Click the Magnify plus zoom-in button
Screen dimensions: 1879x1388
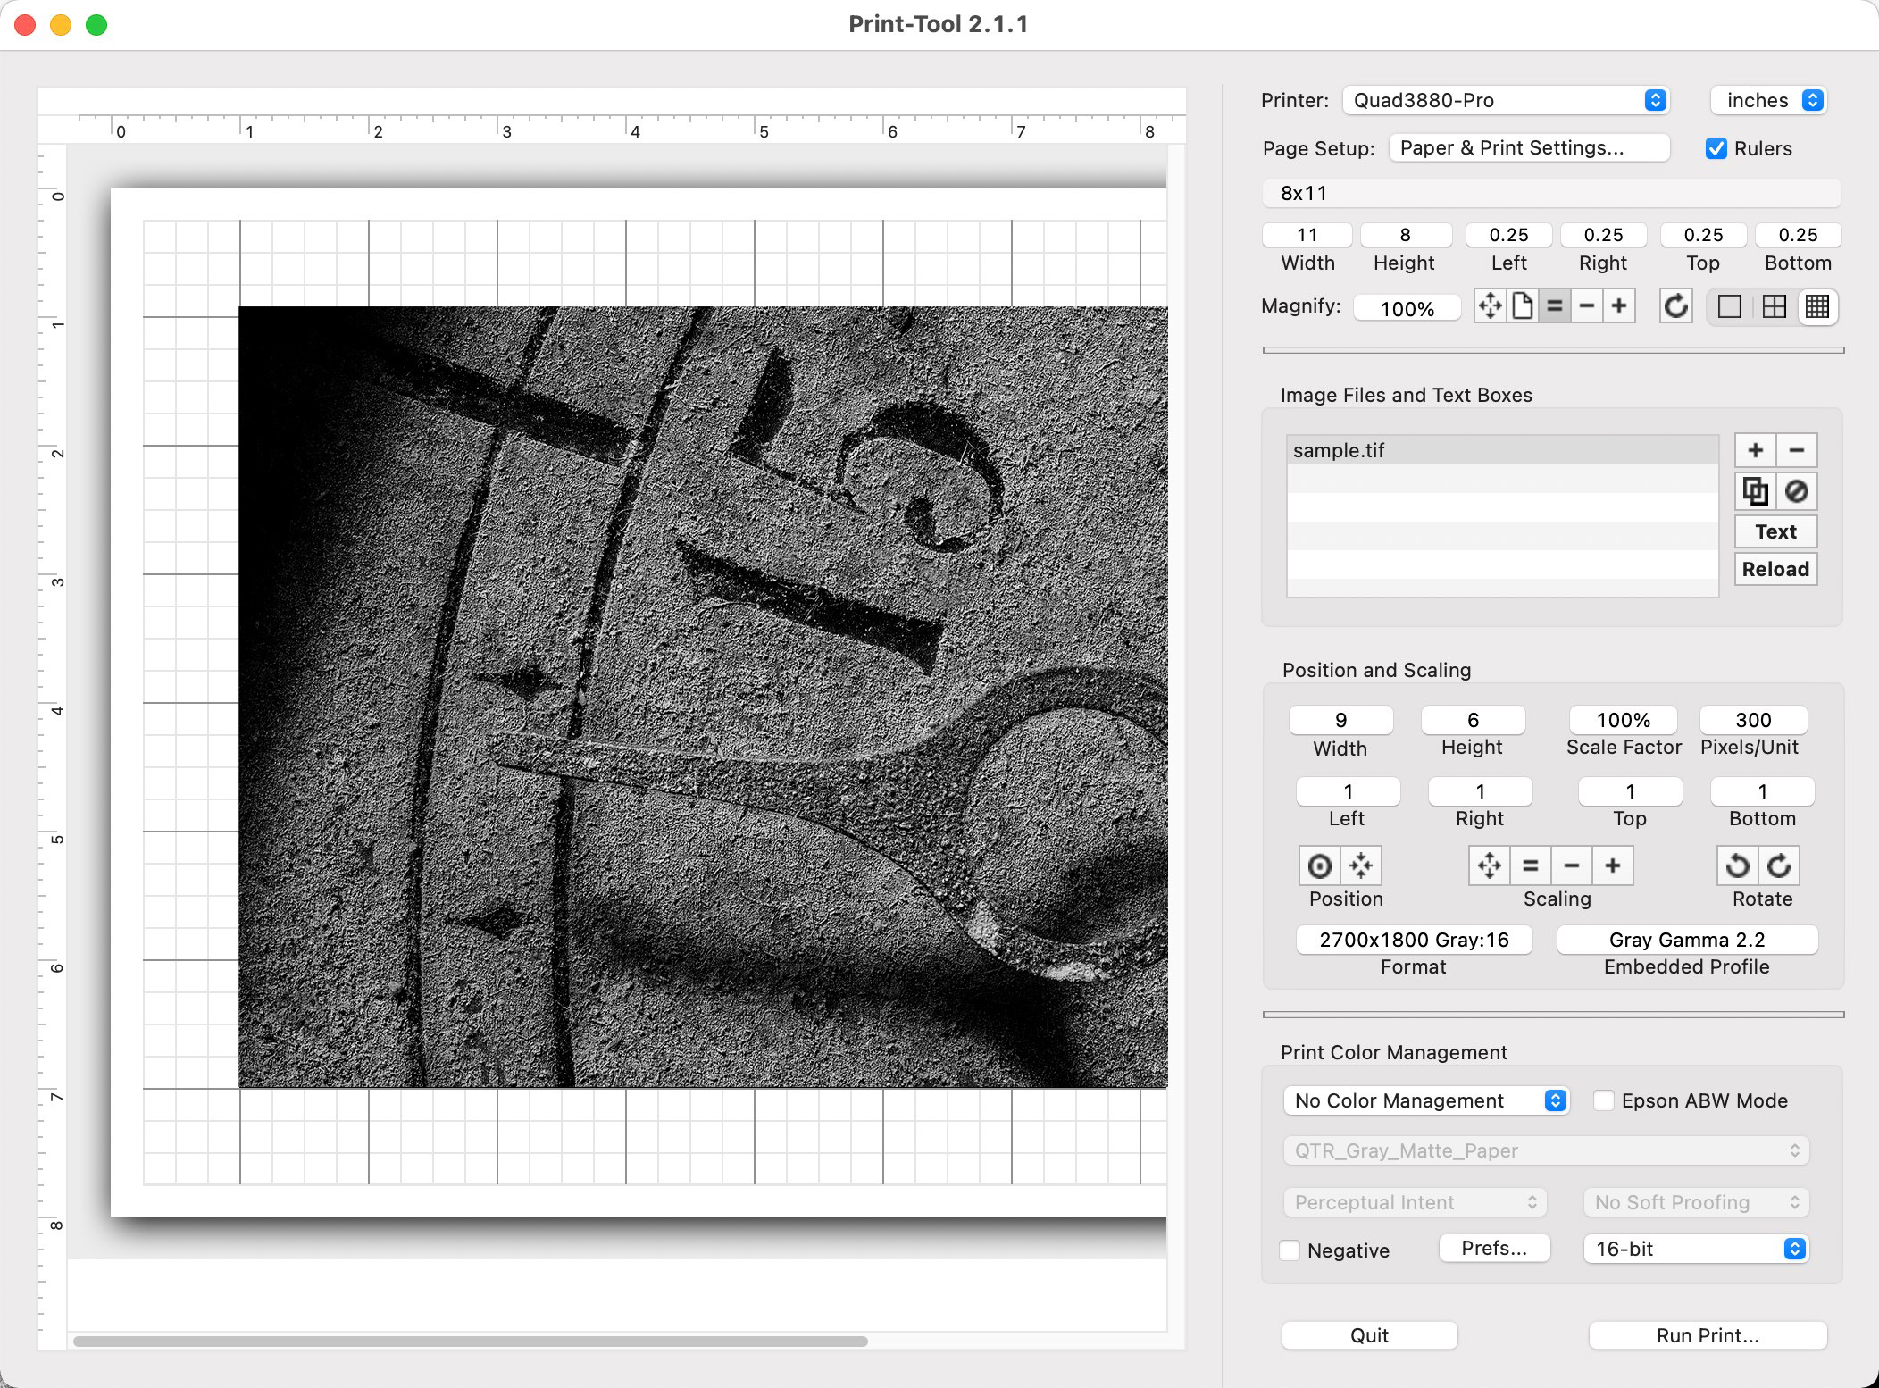point(1619,306)
